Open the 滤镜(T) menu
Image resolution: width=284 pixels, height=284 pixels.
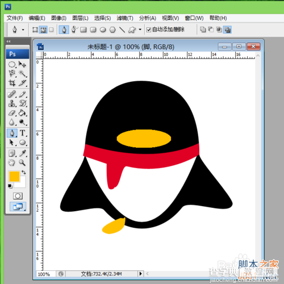pyautogui.click(x=125, y=18)
